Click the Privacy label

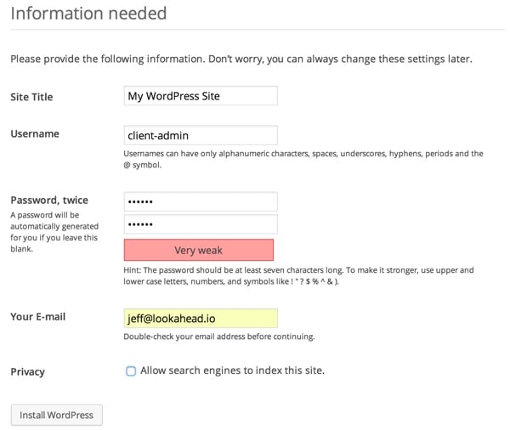click(x=27, y=371)
